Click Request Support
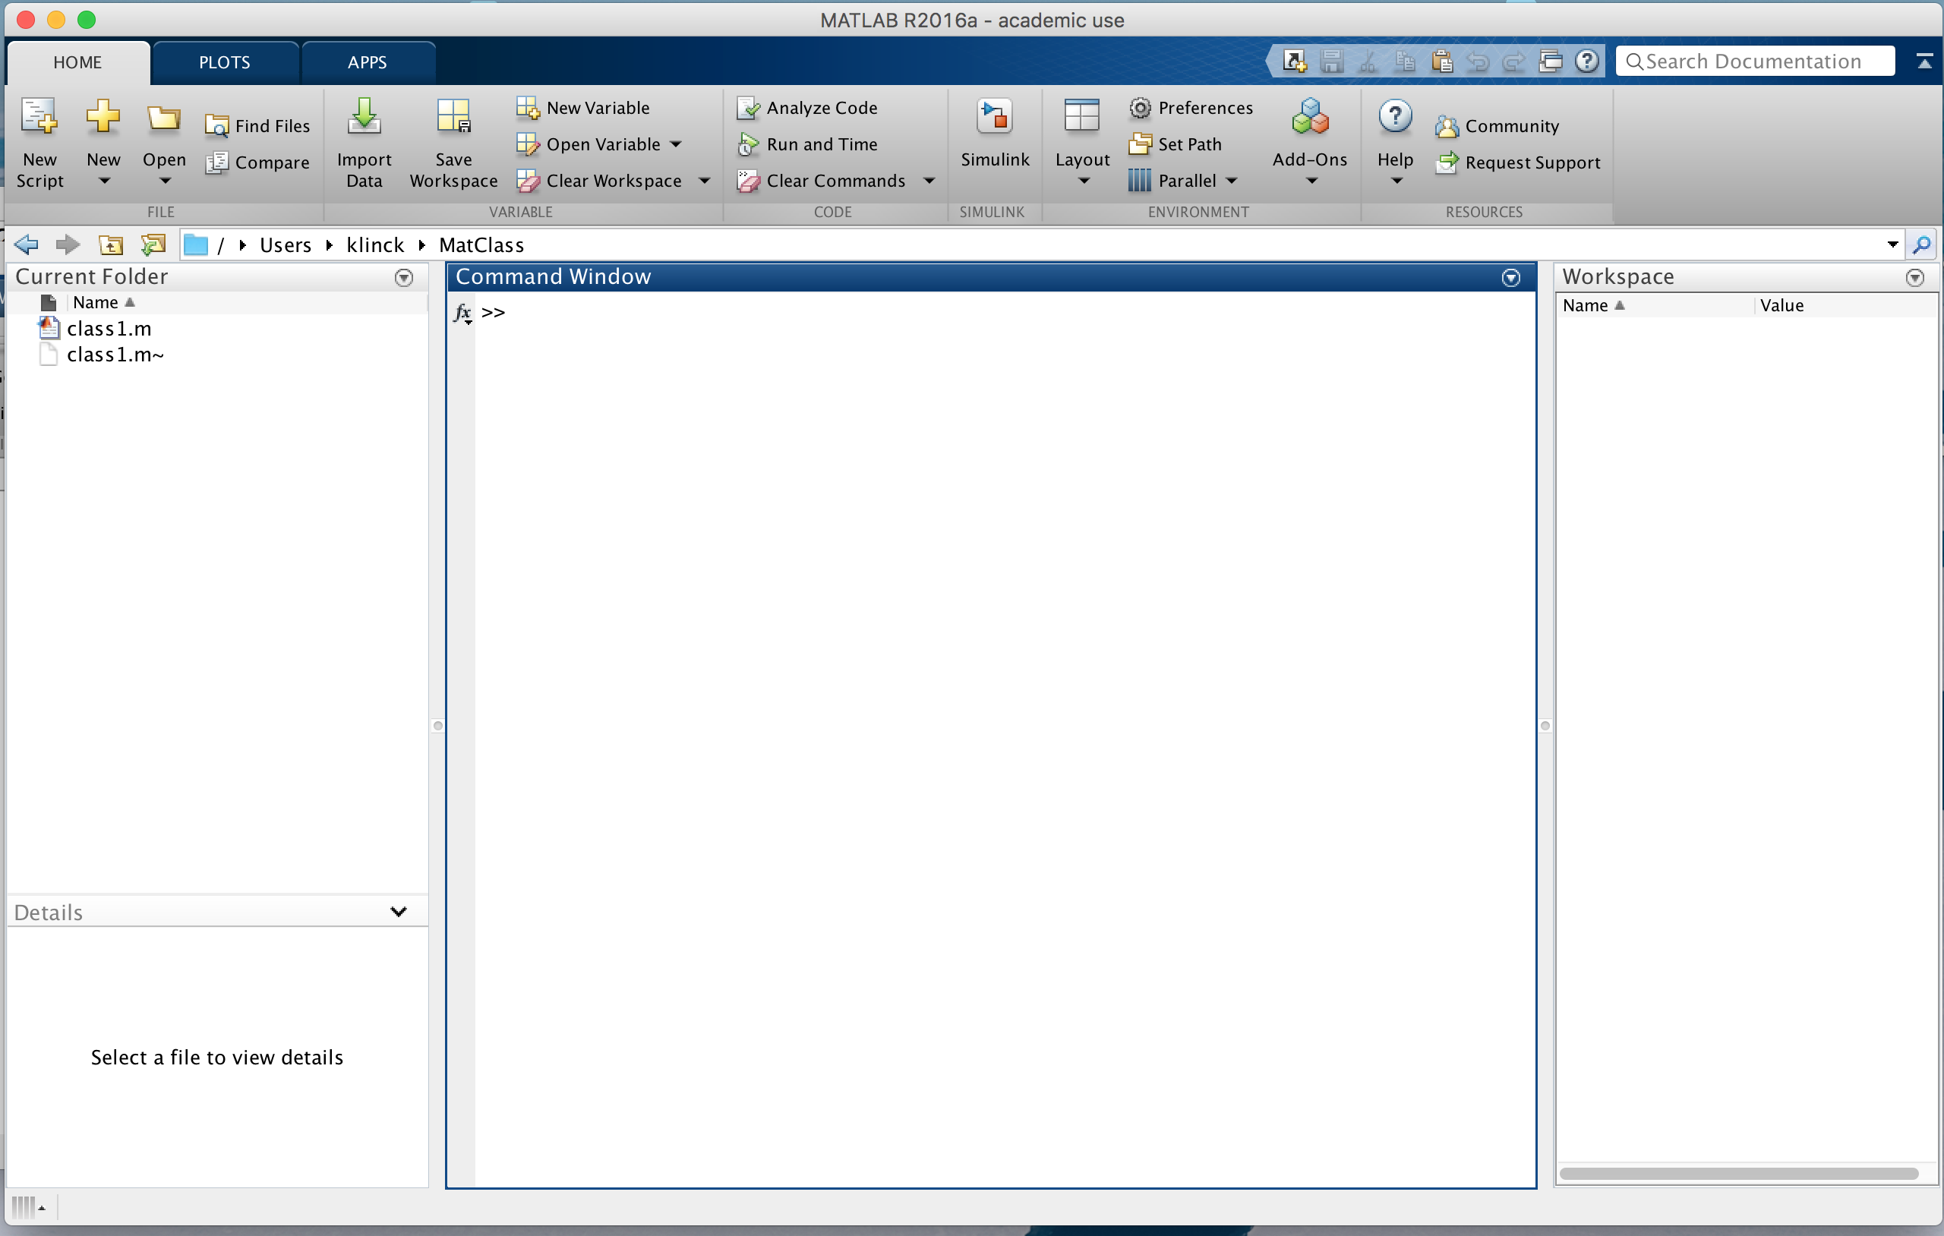Viewport: 1944px width, 1236px height. coord(1518,162)
